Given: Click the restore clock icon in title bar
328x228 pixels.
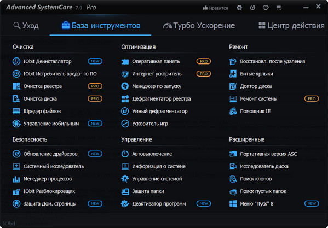Looking at the screenshot, I should point(252,8).
